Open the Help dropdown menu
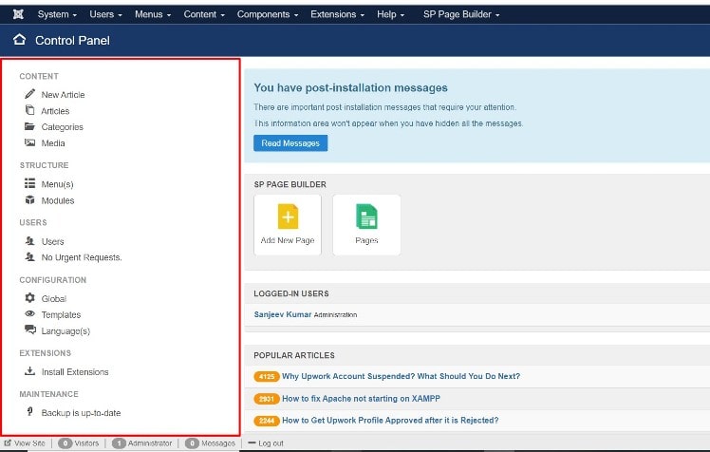Viewport: 710px width, 452px height. [390, 14]
